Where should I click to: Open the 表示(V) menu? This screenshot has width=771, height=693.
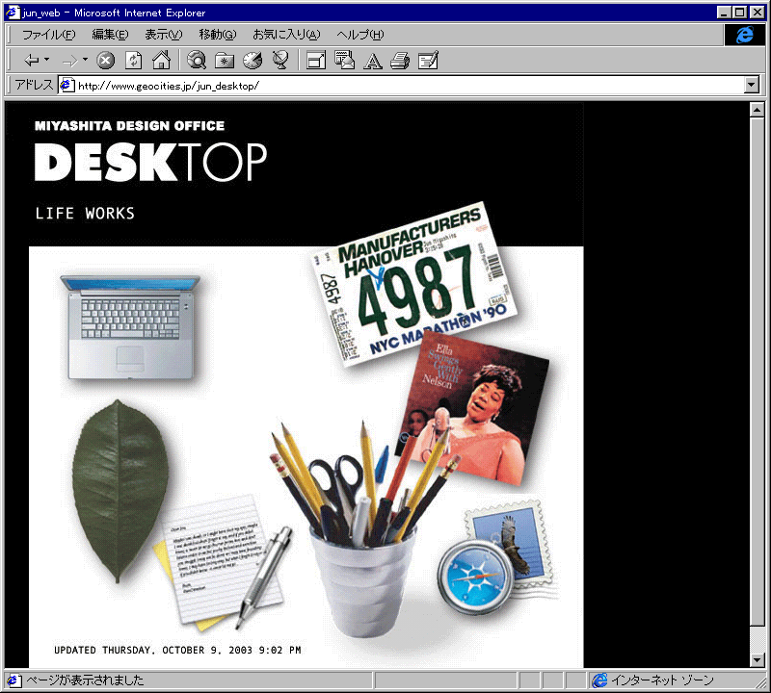click(164, 35)
